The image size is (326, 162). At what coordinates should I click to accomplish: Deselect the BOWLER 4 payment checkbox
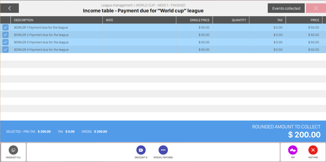pos(5,49)
